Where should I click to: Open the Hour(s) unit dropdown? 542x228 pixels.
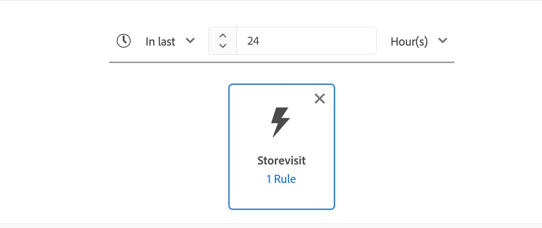click(x=419, y=41)
